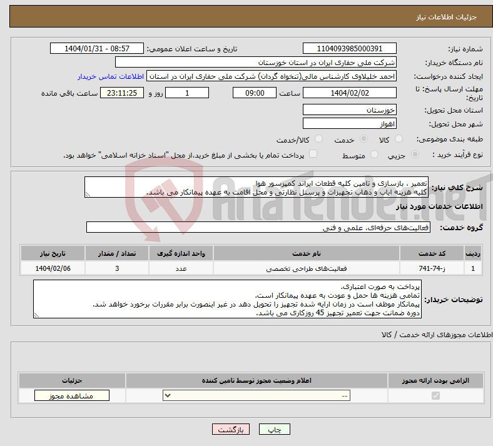The image size is (493, 446).
Task: Click the بازگشت back button
Action: pyautogui.click(x=231, y=429)
